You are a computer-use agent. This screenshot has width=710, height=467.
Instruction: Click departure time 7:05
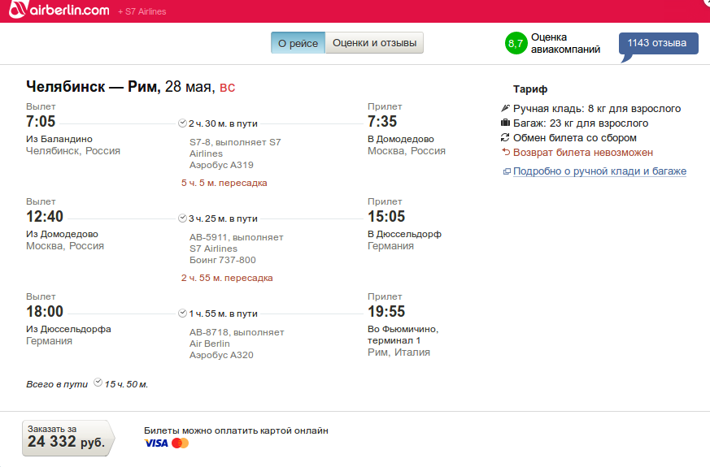pos(41,121)
